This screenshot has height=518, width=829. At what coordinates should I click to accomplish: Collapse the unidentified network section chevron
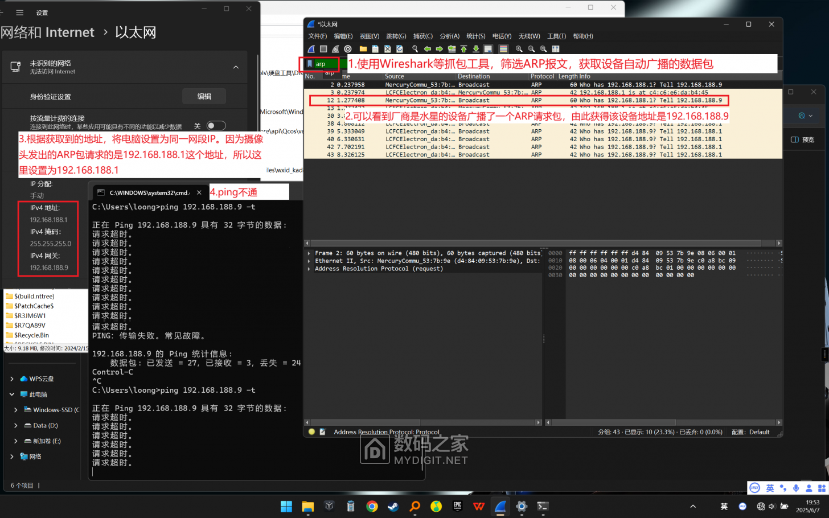click(x=236, y=67)
